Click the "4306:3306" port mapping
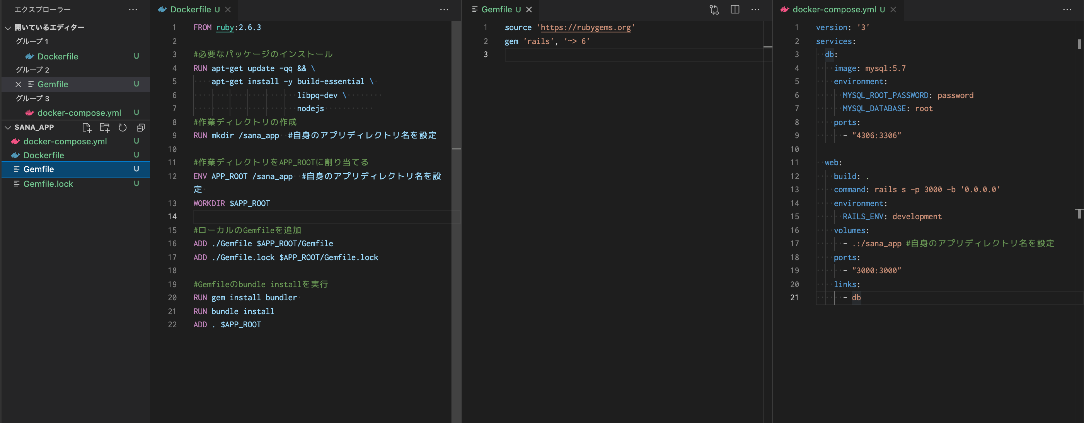1084x423 pixels. (876, 135)
